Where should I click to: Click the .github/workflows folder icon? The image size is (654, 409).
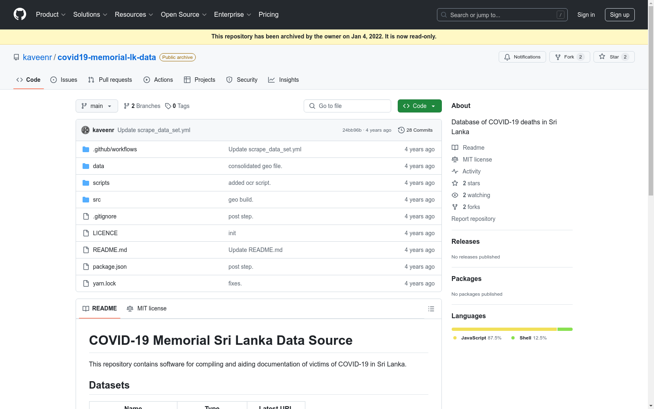(x=86, y=149)
